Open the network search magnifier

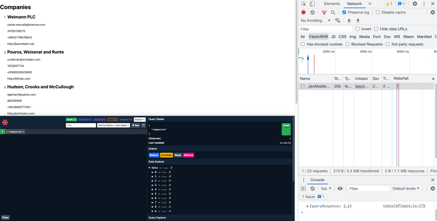333,12
